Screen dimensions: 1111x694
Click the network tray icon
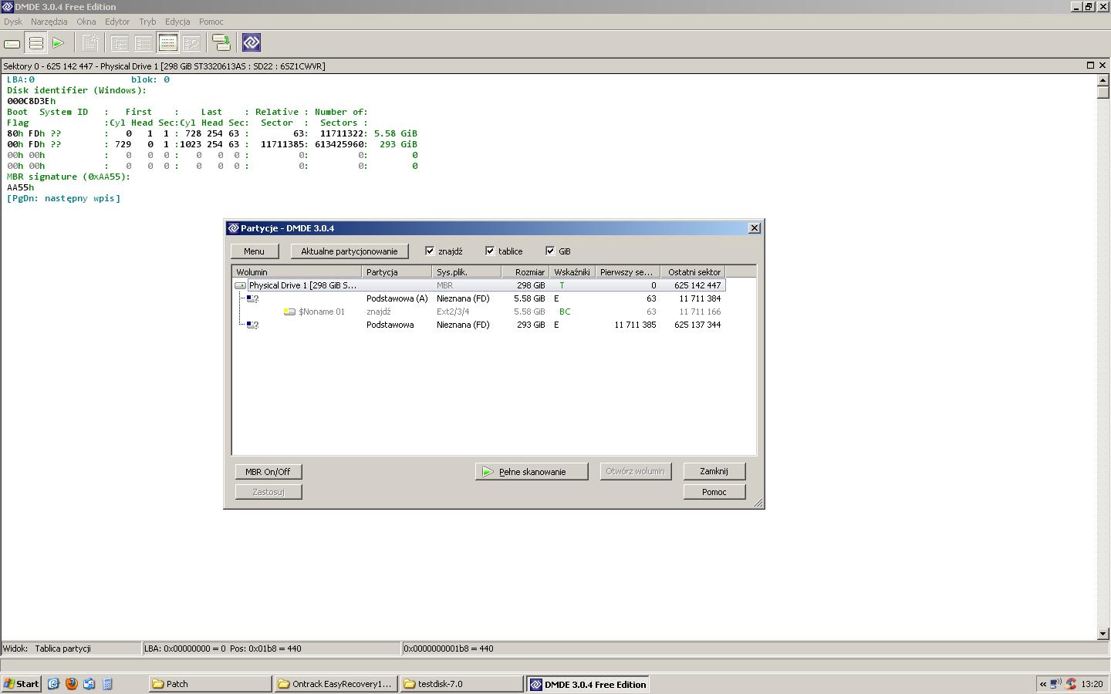1055,684
